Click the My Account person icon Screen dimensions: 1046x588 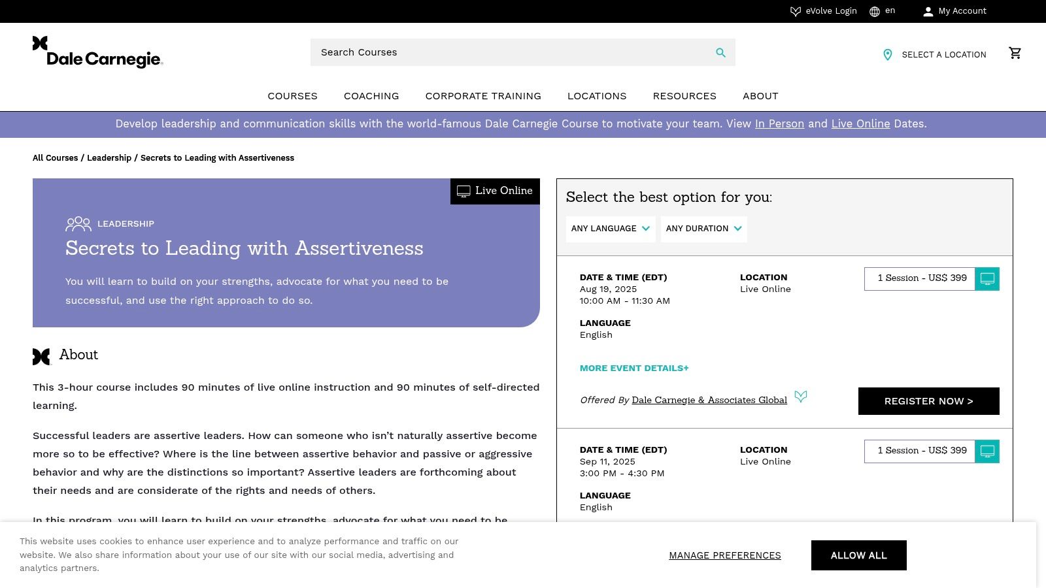click(928, 11)
